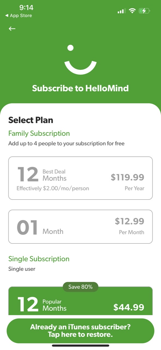The image size is (161, 350).
Task: Select the 12 Months single Popular plan
Action: coord(80,301)
